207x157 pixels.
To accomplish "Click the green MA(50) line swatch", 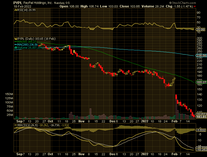I will pyautogui.click(x=16, y=42).
